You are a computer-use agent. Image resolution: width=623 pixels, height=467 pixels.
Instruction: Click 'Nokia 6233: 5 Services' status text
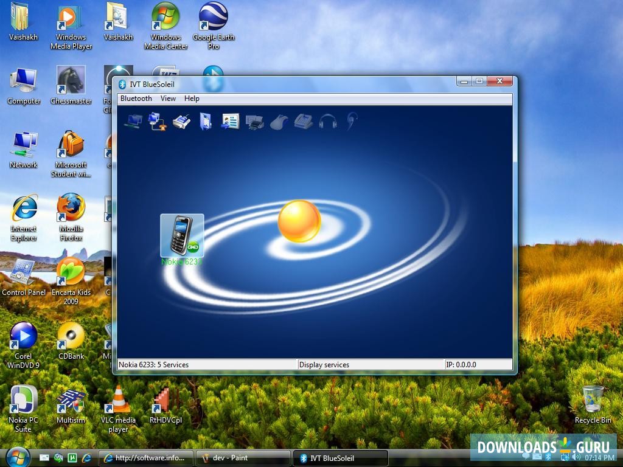click(154, 365)
